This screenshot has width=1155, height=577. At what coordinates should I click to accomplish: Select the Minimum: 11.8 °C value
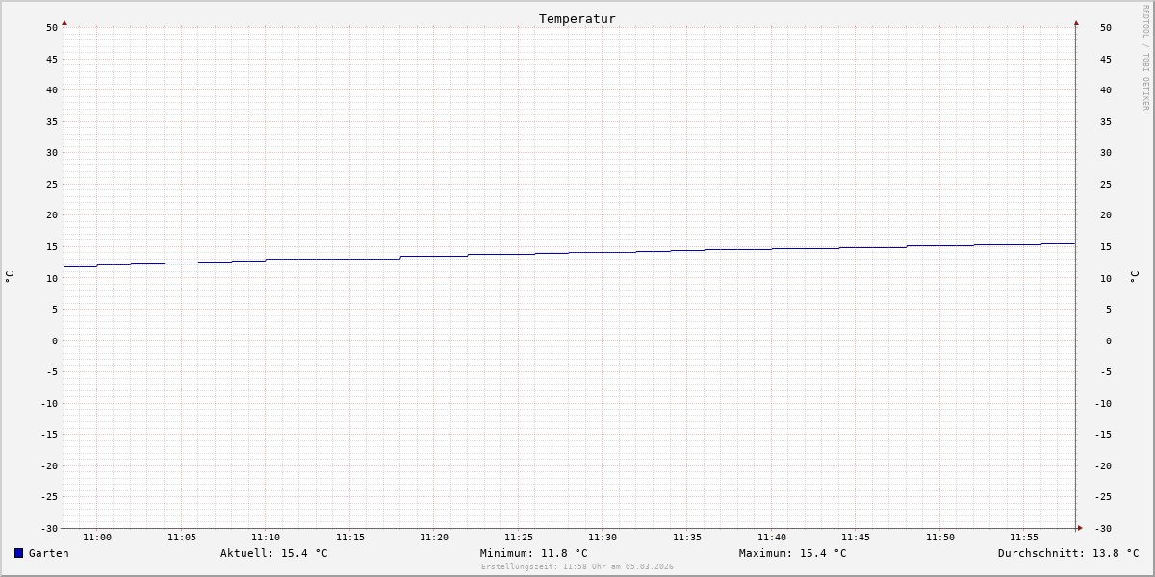[534, 553]
